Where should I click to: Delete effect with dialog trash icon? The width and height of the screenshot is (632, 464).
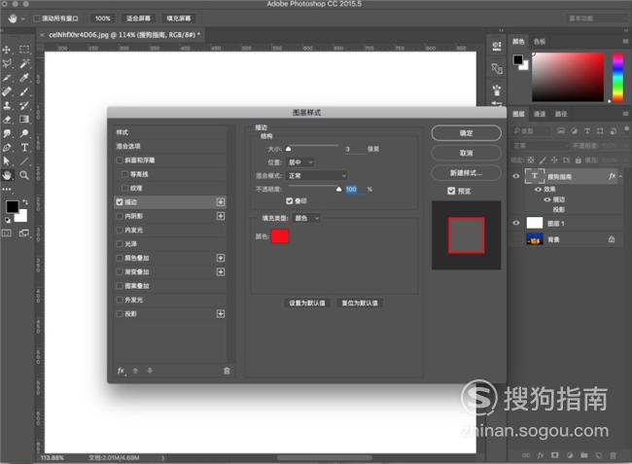click(227, 371)
